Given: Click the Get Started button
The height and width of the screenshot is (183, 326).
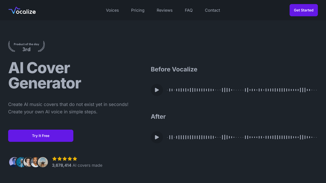Looking at the screenshot, I should 304,10.
